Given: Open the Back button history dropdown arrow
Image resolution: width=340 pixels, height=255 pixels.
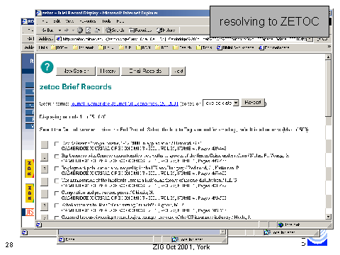Looking at the screenshot, I should pyautogui.click(x=60, y=30).
